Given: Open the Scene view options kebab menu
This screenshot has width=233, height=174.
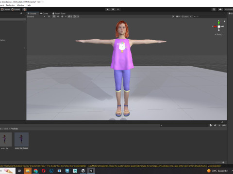Looking at the screenshot, I should pos(225,14).
